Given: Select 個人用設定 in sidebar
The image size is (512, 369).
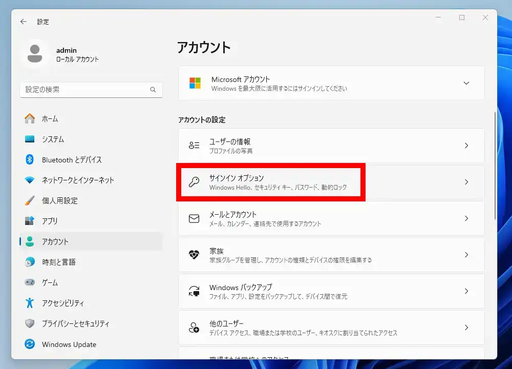Looking at the screenshot, I should 91,200.
